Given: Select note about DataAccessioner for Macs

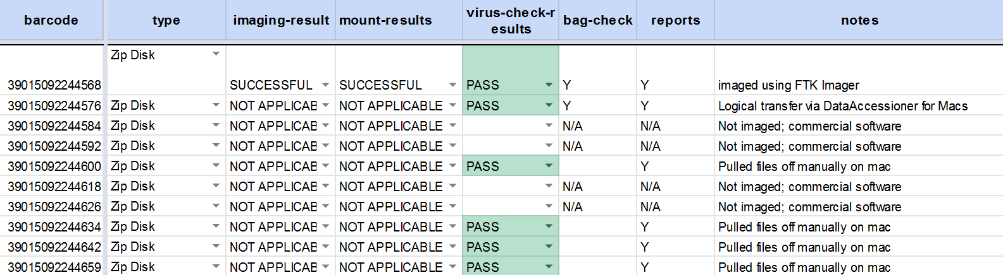Looking at the screenshot, I should 843,106.
